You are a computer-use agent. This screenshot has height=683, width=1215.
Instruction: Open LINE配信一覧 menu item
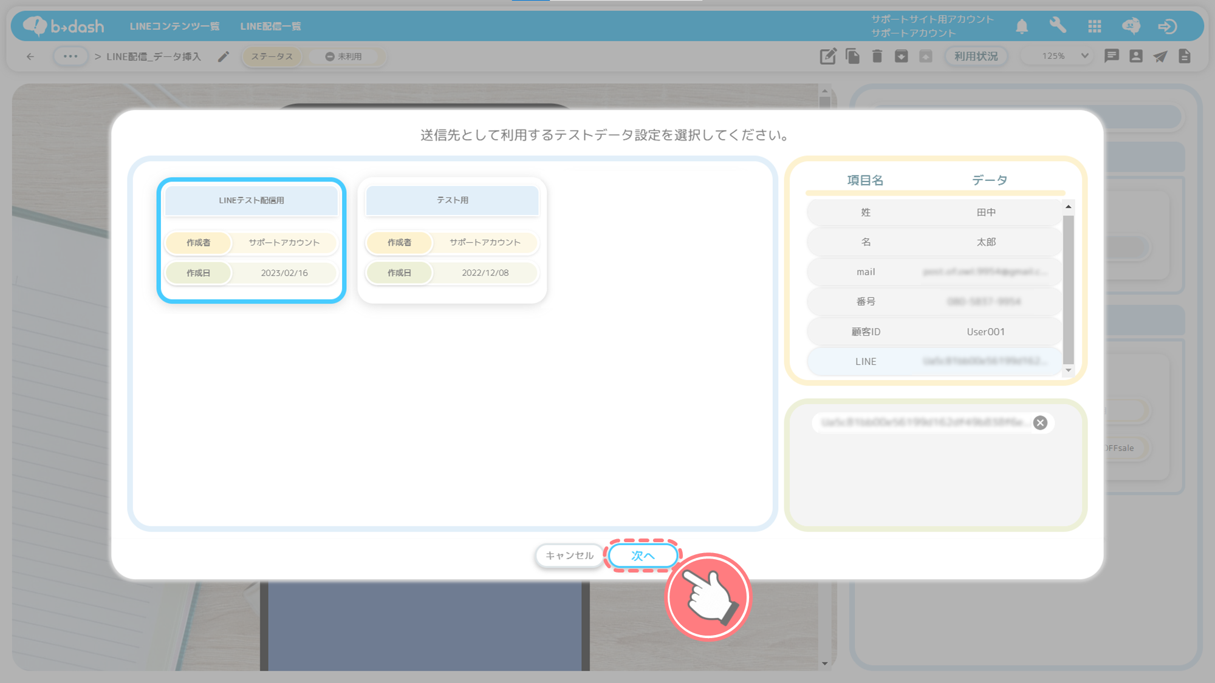click(270, 26)
